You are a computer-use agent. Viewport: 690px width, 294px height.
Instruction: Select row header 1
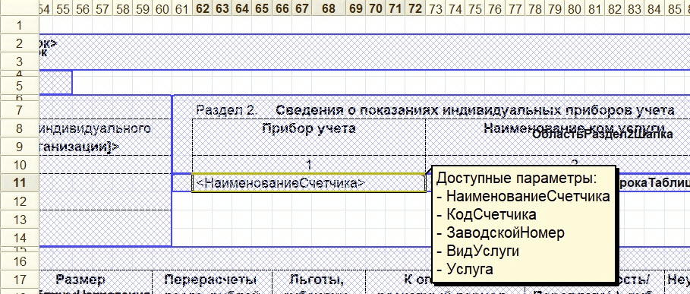(x=20, y=26)
